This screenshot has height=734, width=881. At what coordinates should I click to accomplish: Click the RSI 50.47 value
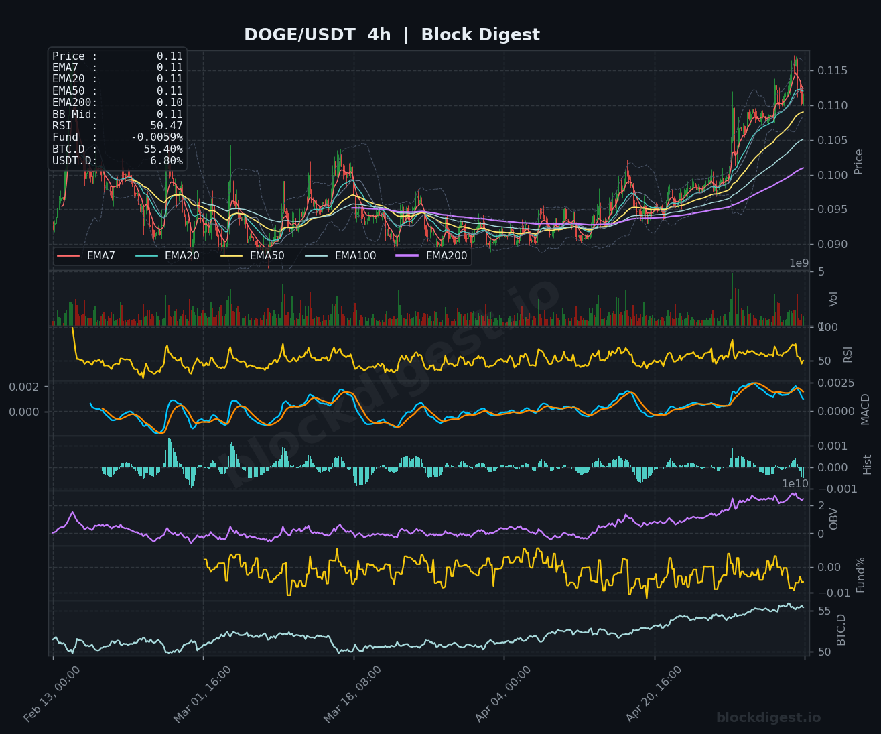pos(166,126)
